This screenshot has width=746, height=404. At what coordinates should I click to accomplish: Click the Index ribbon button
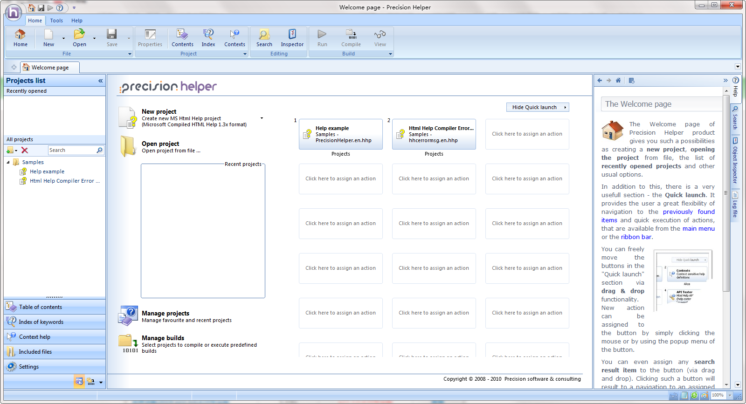[208, 38]
